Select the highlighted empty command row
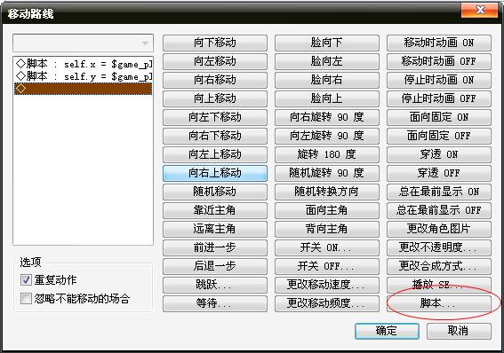Viewport: 504px width, 353px height. pyautogui.click(x=84, y=89)
